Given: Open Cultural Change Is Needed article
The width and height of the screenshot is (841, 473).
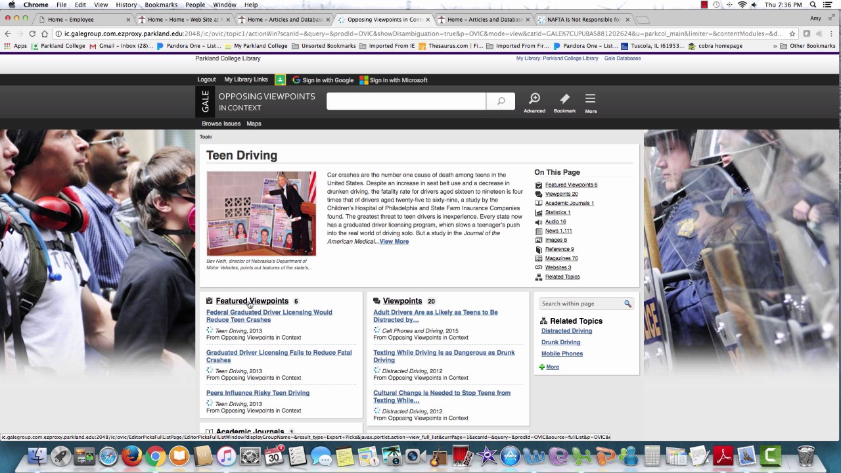Looking at the screenshot, I should click(442, 396).
